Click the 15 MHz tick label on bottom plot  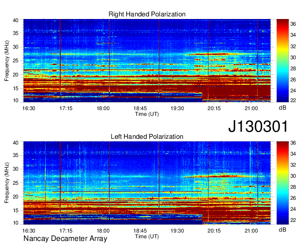click(x=15, y=211)
